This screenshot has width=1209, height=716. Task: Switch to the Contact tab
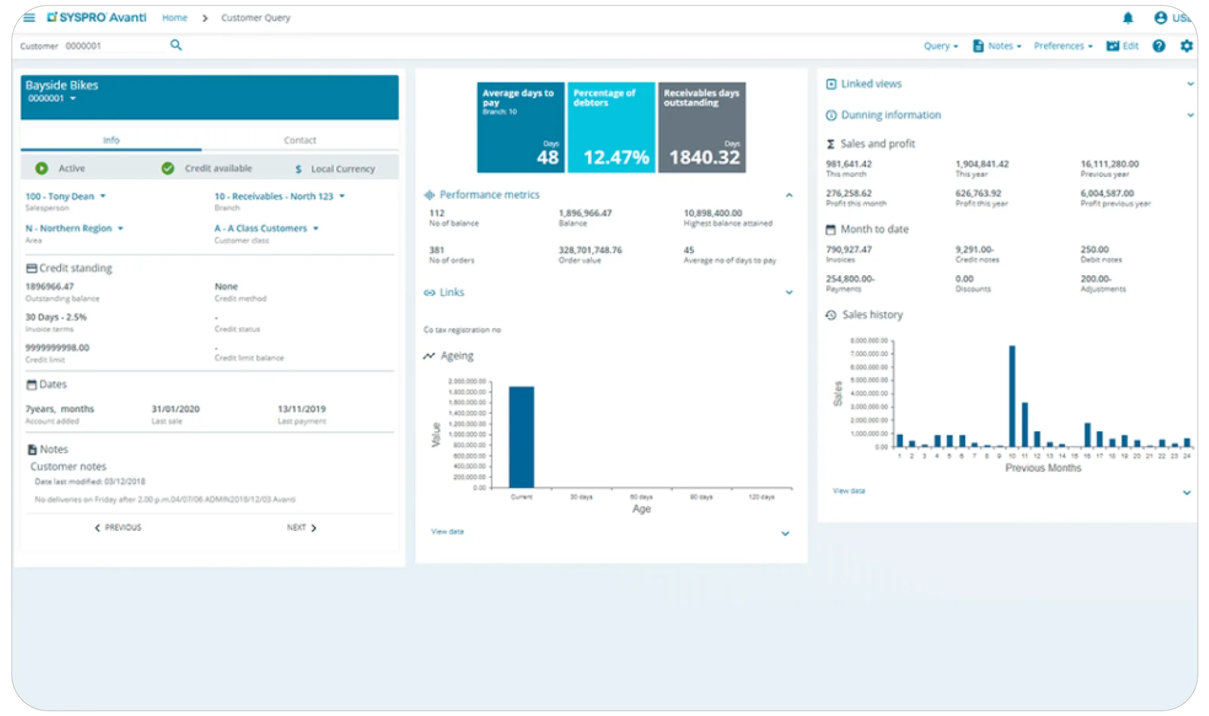coord(300,140)
